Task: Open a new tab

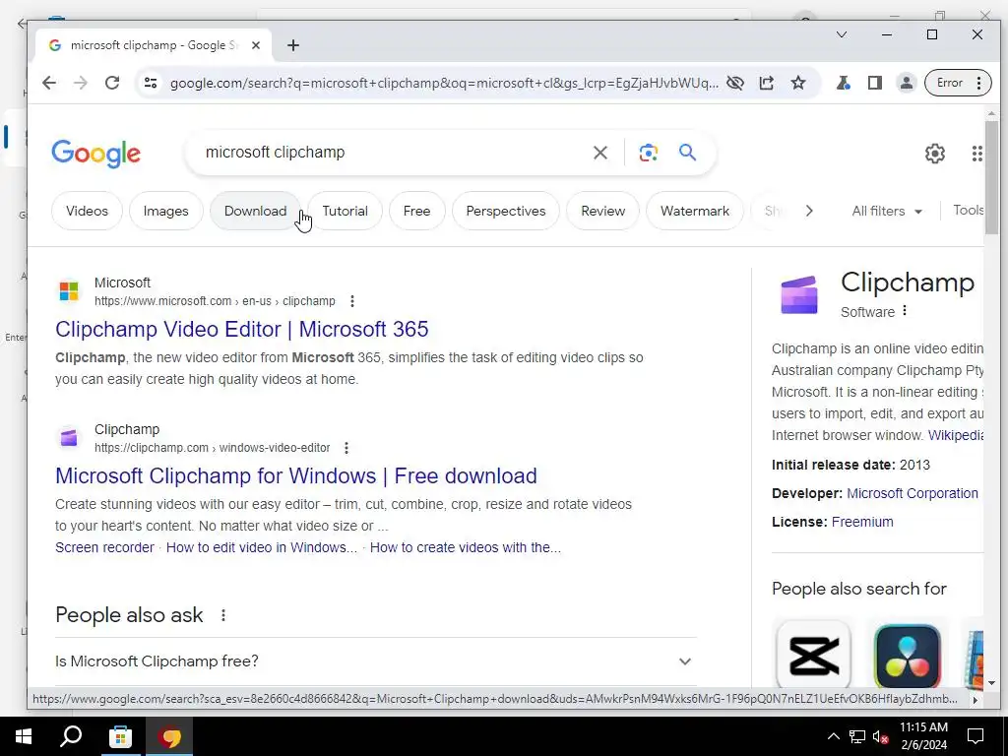Action: click(293, 45)
